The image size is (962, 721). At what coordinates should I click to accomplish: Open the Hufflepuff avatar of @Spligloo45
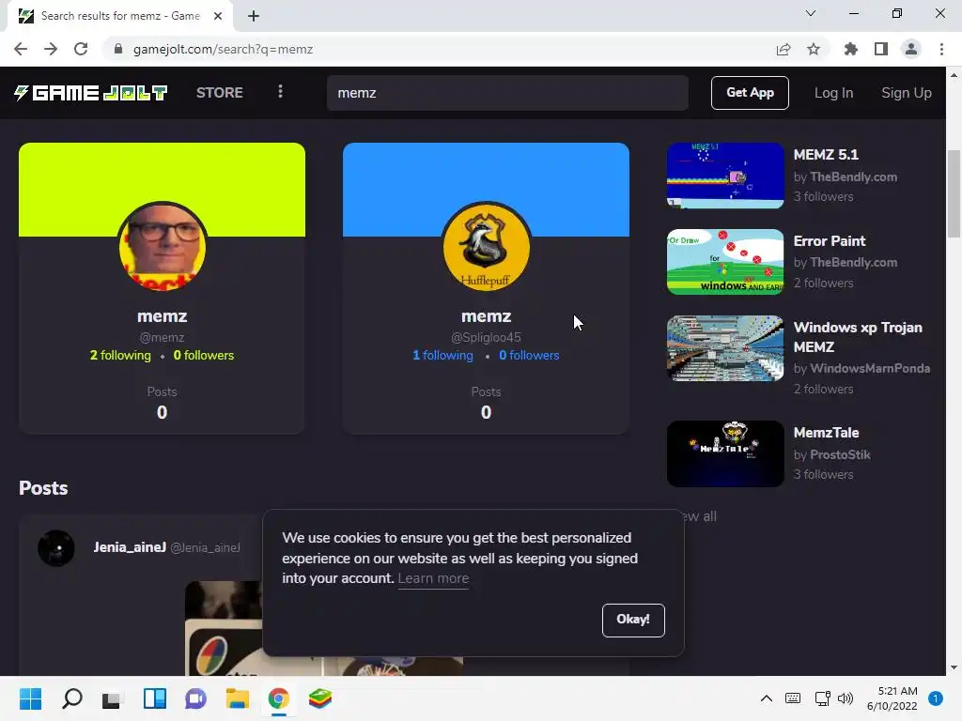(486, 247)
